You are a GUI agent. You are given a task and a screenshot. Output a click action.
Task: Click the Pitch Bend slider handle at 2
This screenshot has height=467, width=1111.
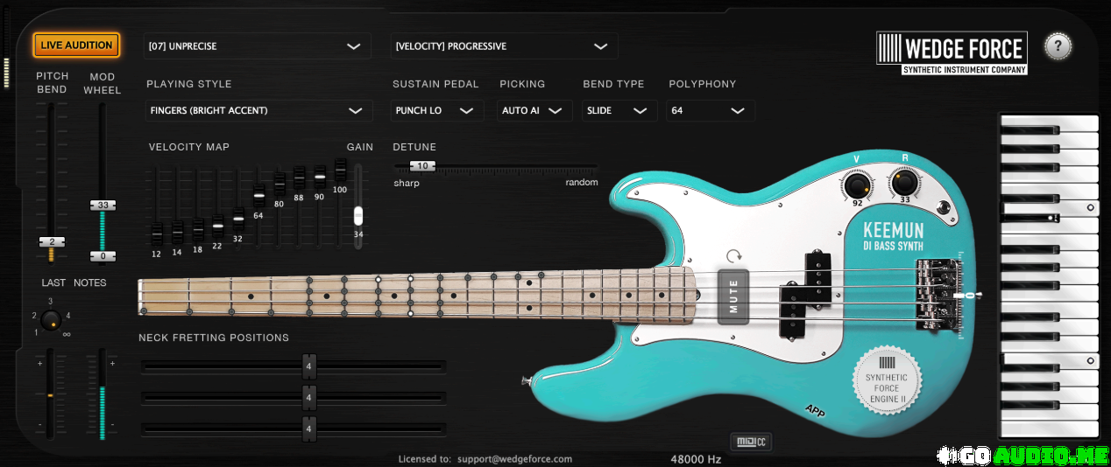click(x=52, y=241)
